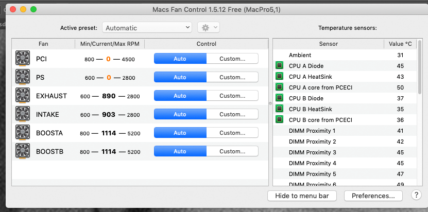The width and height of the screenshot is (428, 212).
Task: Choose Custom control for BOOSTA fan
Action: click(232, 133)
